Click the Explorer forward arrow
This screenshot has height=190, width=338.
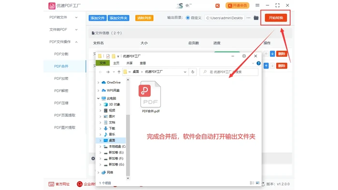[108, 72]
